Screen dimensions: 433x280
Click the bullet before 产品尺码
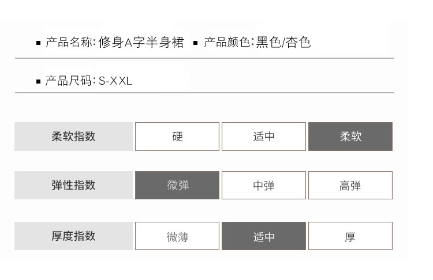point(39,82)
